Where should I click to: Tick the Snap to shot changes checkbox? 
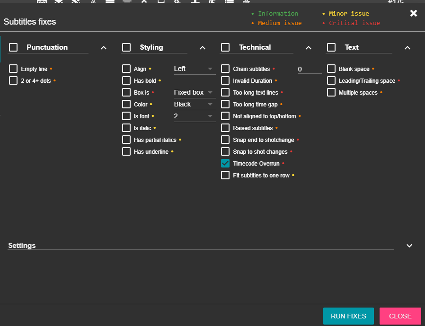(225, 152)
